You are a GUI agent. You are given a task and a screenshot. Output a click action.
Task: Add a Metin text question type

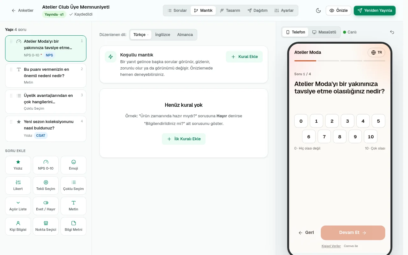73,206
